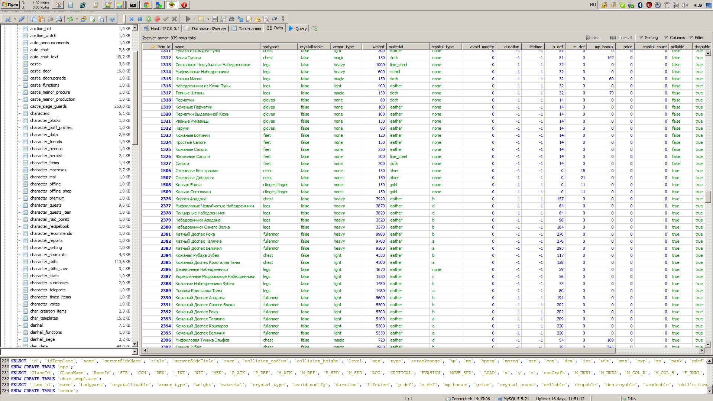Jump to first row icon
The height and width of the screenshot is (401, 713).
pos(132,19)
